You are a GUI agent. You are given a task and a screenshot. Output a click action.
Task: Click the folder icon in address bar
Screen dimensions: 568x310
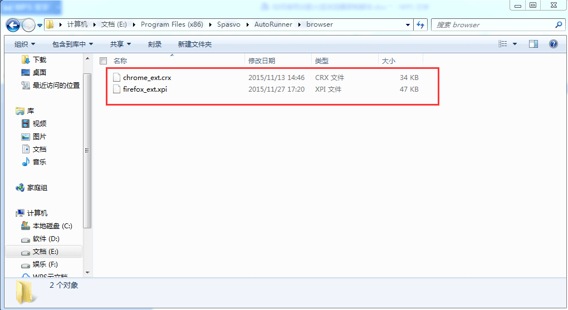point(50,24)
